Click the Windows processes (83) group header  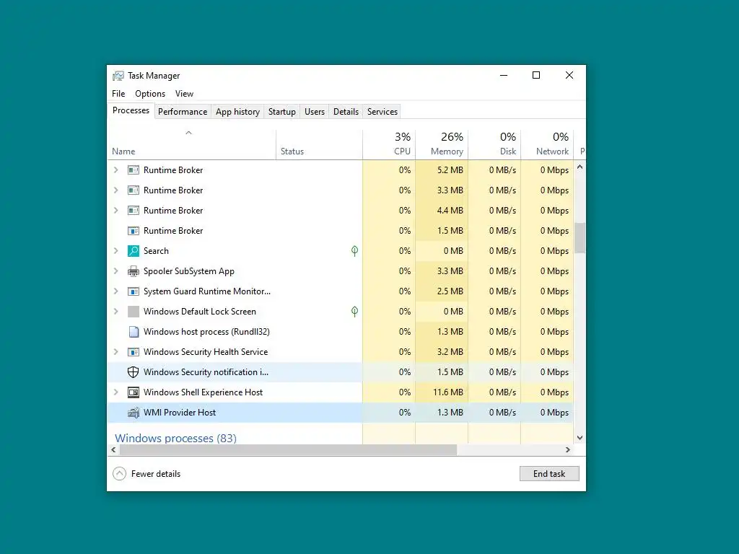coord(176,438)
